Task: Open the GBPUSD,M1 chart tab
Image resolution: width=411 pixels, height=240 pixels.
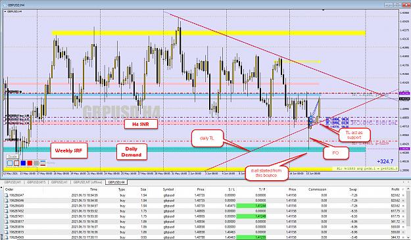Action: pos(12,182)
